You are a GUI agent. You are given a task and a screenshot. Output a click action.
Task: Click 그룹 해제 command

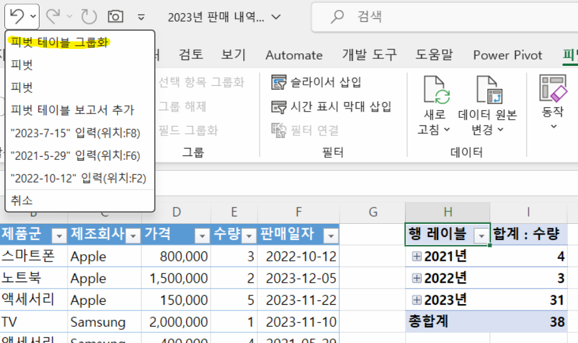pos(182,107)
